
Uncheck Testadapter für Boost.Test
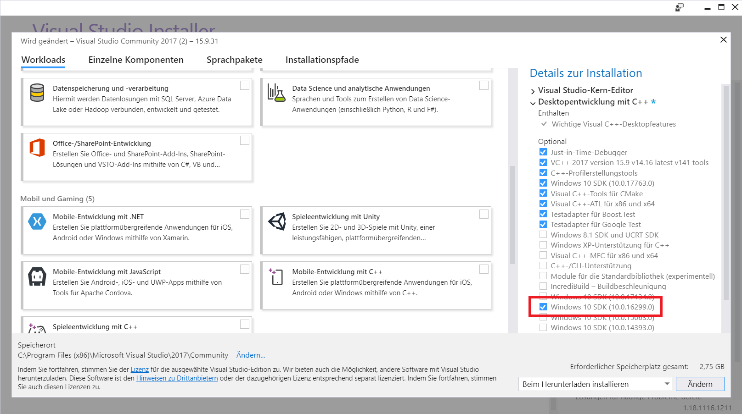pyautogui.click(x=543, y=214)
